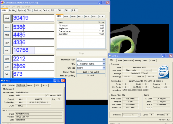The image size is (173, 124).
Task: Open Memory tab in CPU-Z processor window
Action: pyautogui.click(x=138, y=61)
